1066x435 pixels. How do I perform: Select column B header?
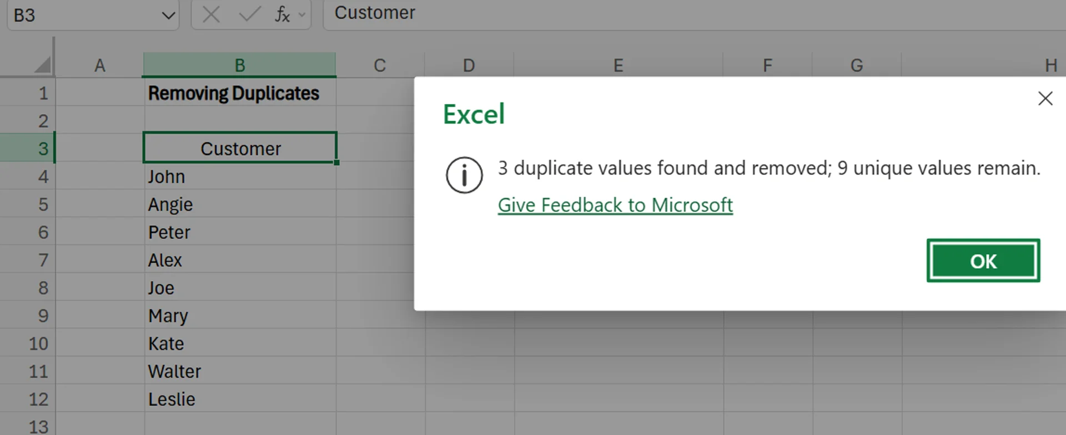(x=239, y=65)
